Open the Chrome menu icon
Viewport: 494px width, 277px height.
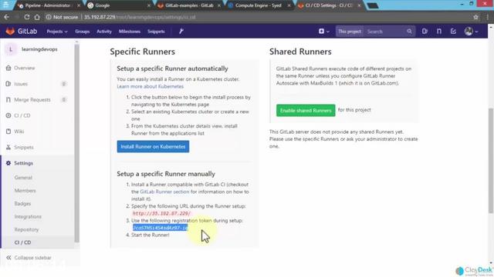point(488,17)
